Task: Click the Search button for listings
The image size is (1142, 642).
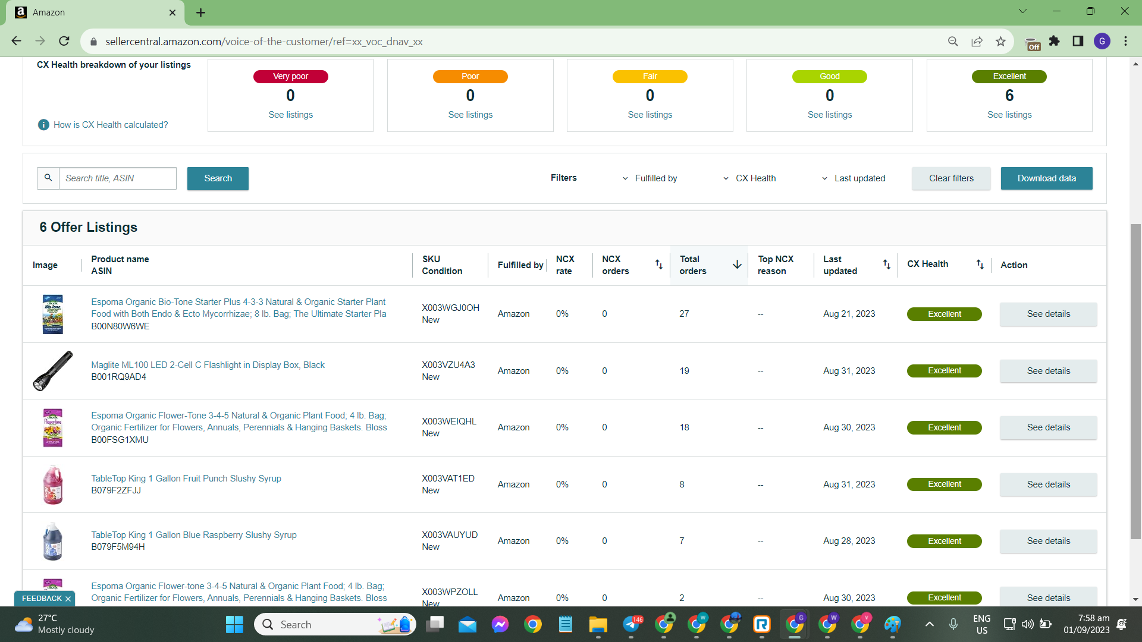Action: [x=218, y=178]
